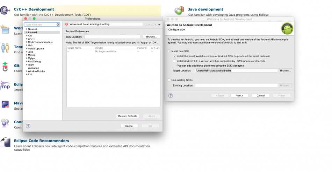Select the Install new SDK radio button
This screenshot has width=332, height=172.
tap(169, 51)
